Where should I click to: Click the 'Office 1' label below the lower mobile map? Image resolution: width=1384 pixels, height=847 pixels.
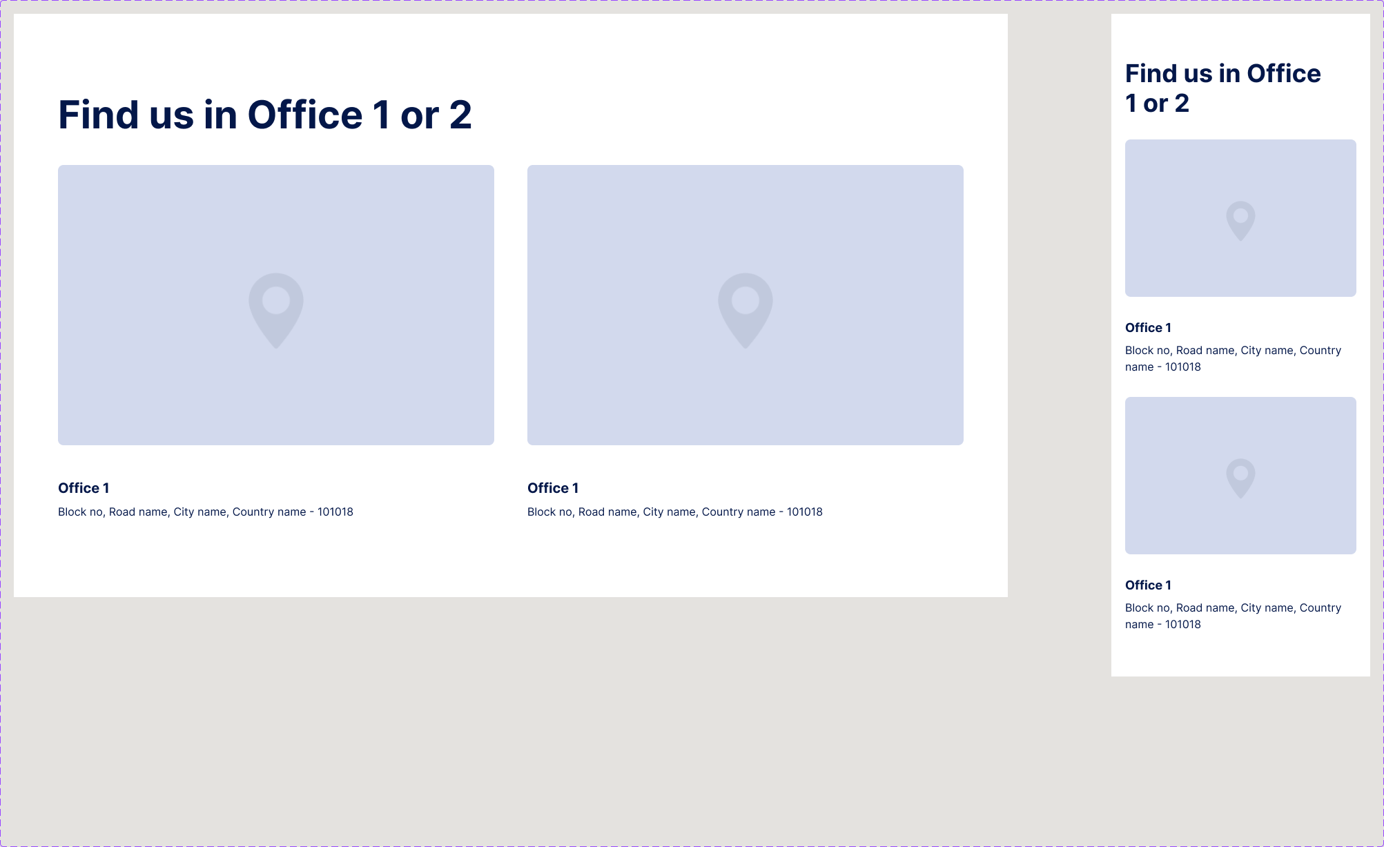point(1148,585)
